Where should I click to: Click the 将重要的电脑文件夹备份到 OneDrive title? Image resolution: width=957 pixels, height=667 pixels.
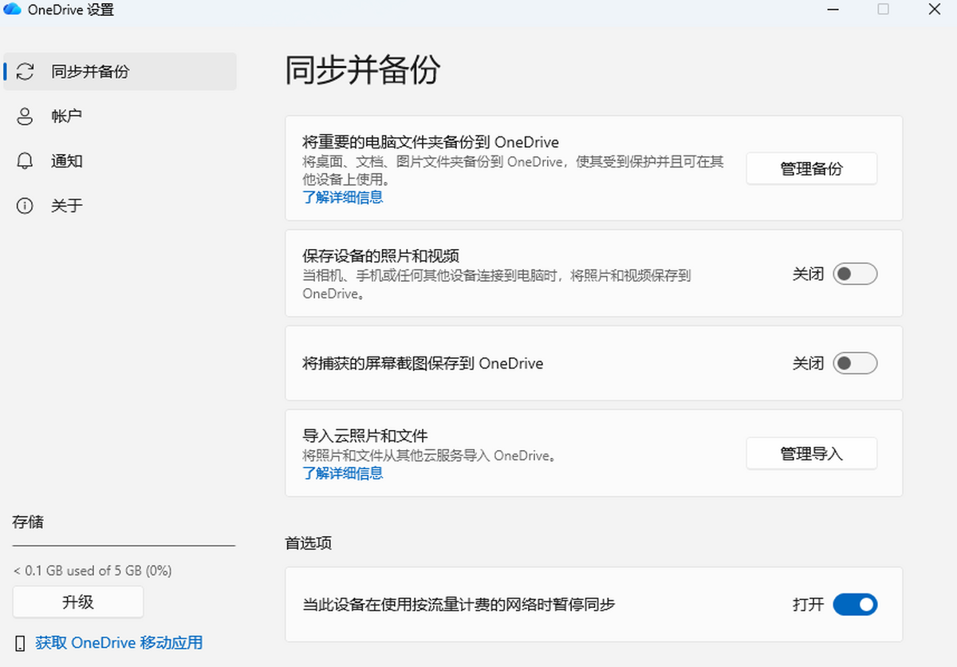[431, 142]
